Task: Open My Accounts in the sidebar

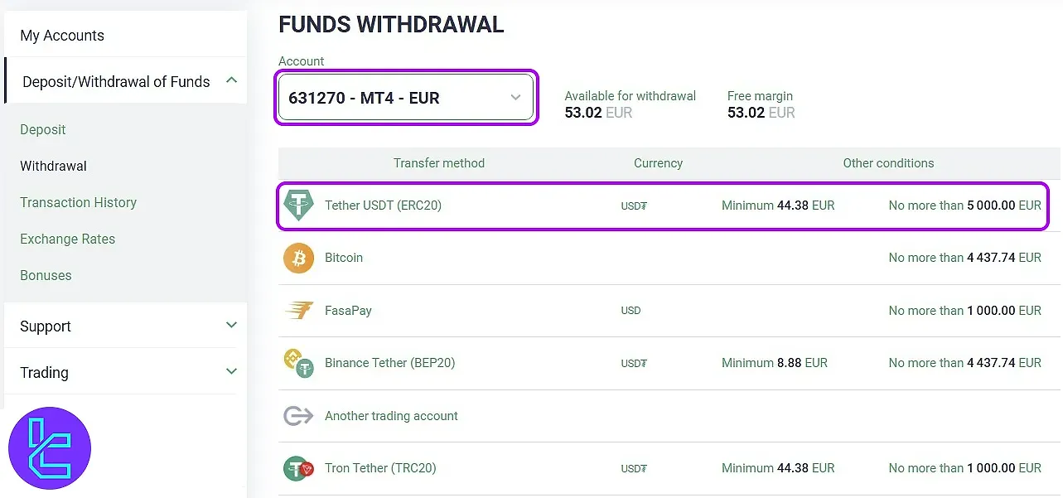Action: (x=62, y=36)
